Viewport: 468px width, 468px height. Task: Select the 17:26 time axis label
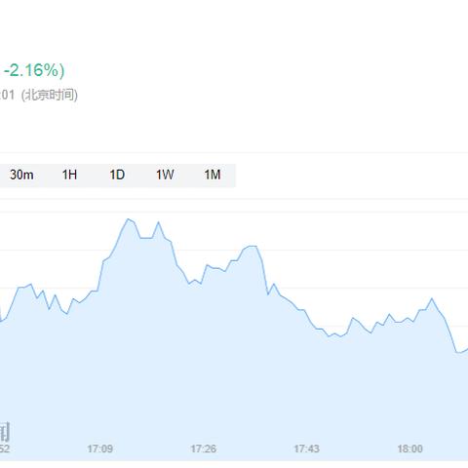coord(203,448)
